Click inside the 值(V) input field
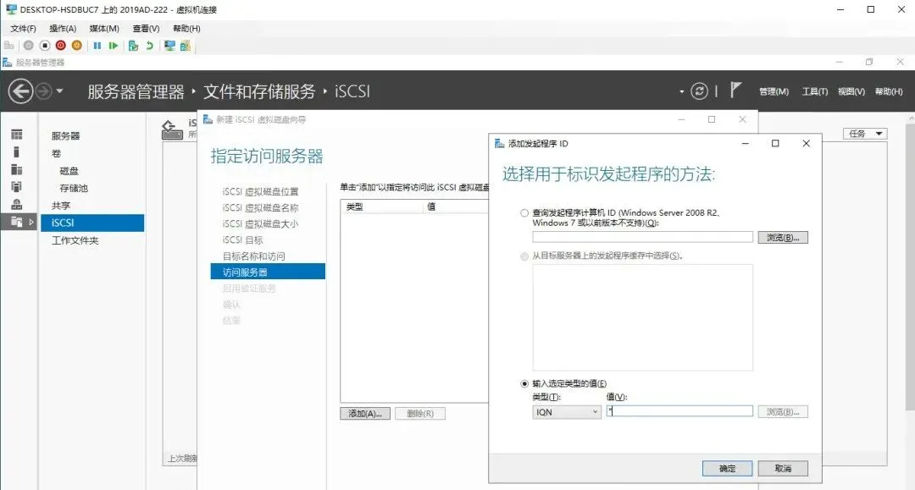 point(678,410)
